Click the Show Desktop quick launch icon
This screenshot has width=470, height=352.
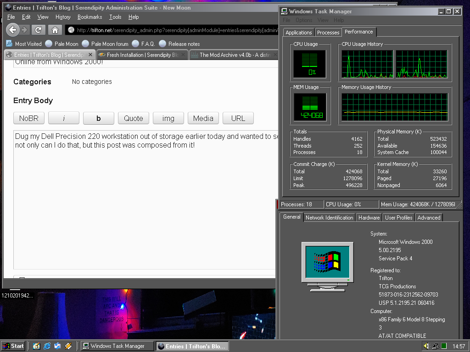tap(36, 346)
